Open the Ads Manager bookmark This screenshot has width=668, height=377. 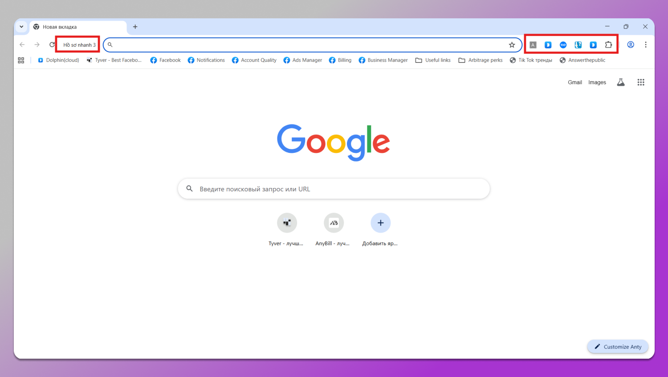[303, 60]
